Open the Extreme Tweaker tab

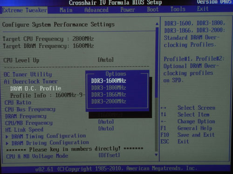coord(24,10)
